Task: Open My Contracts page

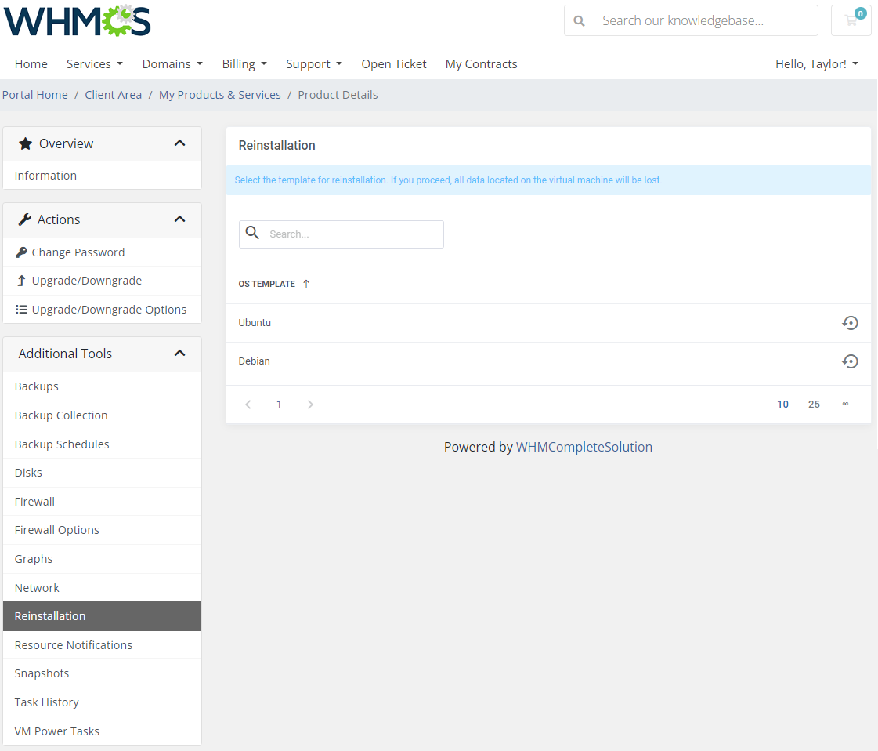Action: pos(482,64)
